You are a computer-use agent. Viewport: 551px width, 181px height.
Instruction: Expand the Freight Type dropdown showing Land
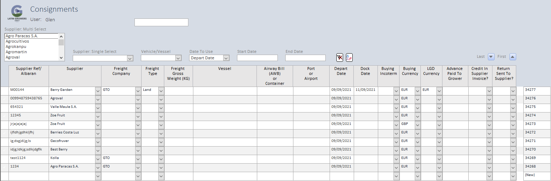pos(161,91)
